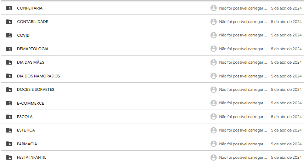This screenshot has width=304, height=163.
Task: Click the folder icon beside DIA DAS MÃES
Action: pyautogui.click(x=9, y=62)
